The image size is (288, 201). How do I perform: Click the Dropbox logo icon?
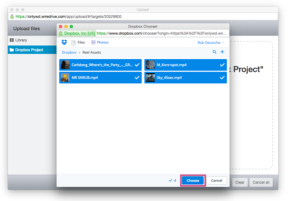(x=64, y=42)
